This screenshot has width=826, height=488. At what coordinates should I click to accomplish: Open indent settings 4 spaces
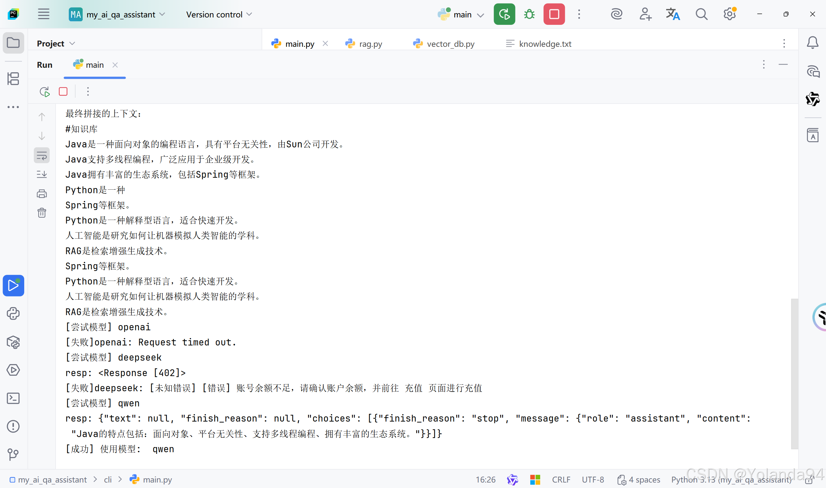639,479
